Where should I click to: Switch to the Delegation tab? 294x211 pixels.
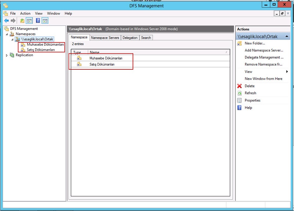[x=130, y=38]
